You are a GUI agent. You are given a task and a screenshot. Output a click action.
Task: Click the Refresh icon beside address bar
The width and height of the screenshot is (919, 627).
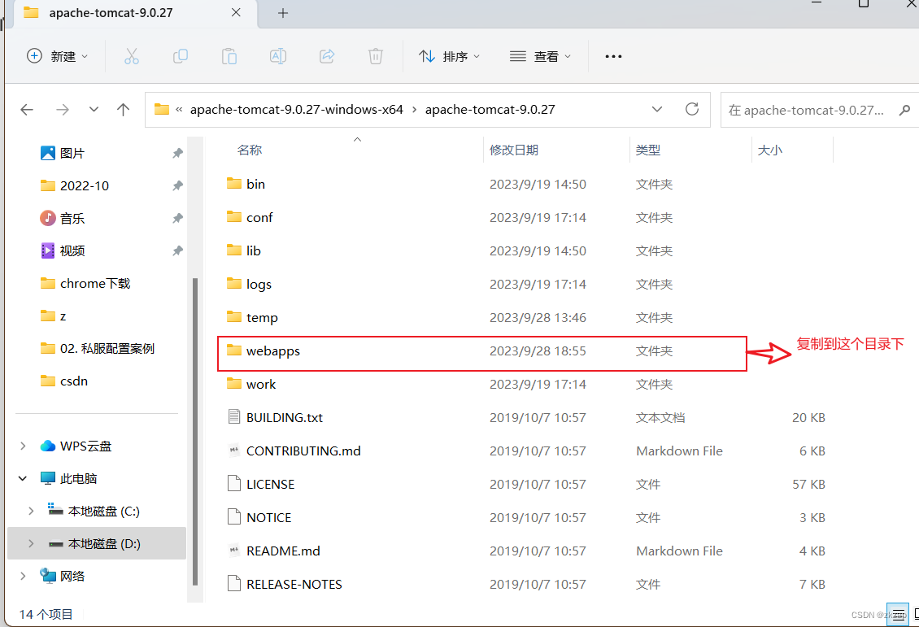click(692, 109)
